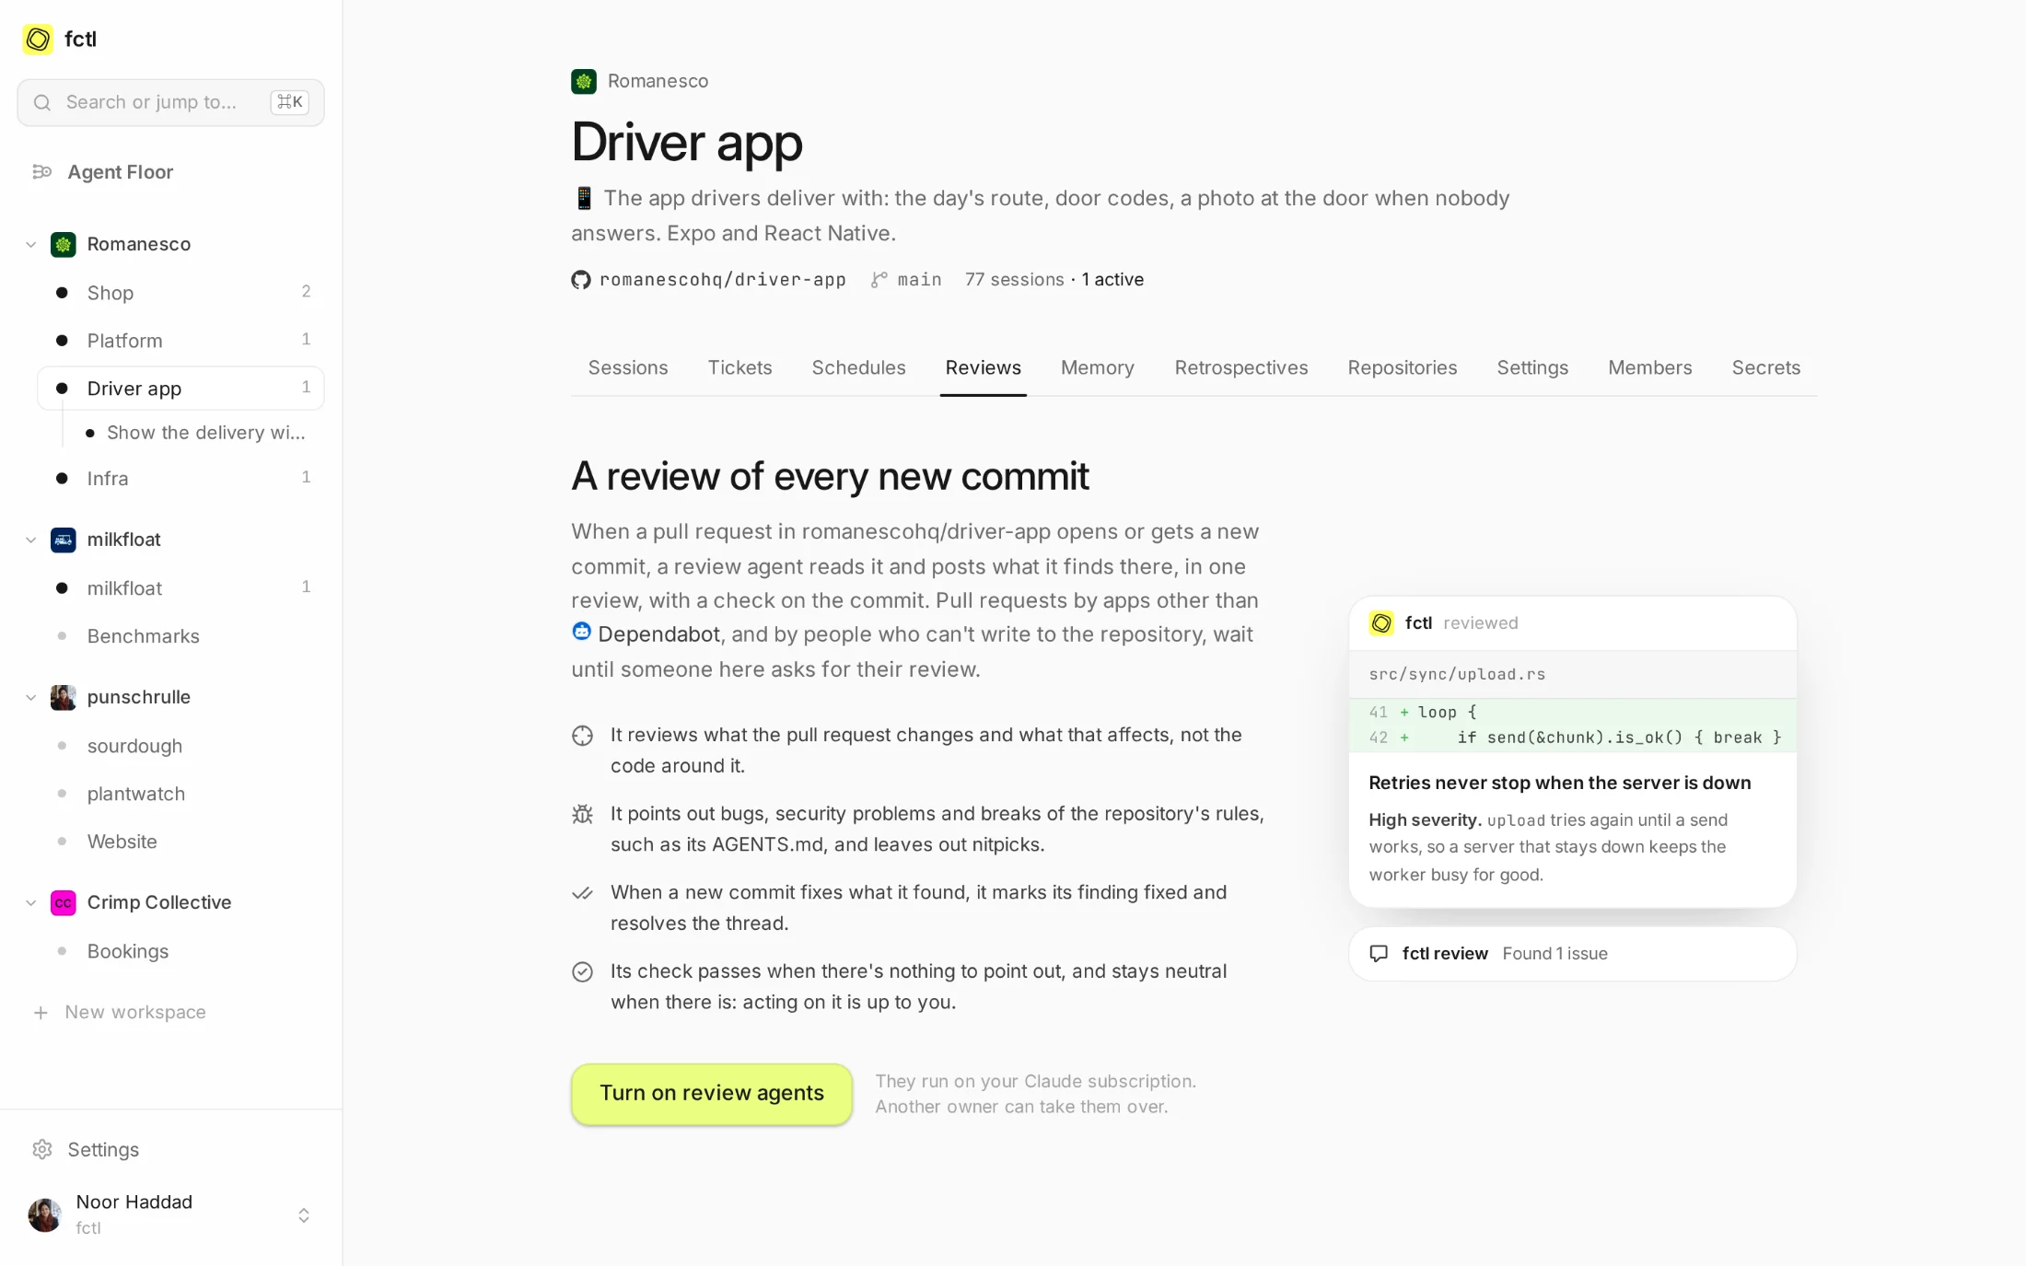Open the Members tab
Image resolution: width=2026 pixels, height=1266 pixels.
point(1649,367)
